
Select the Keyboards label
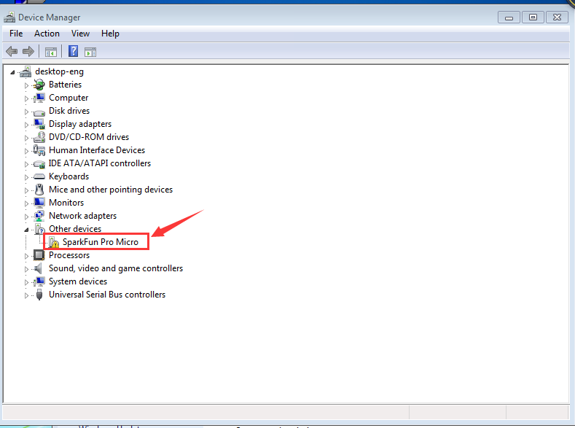coord(69,176)
